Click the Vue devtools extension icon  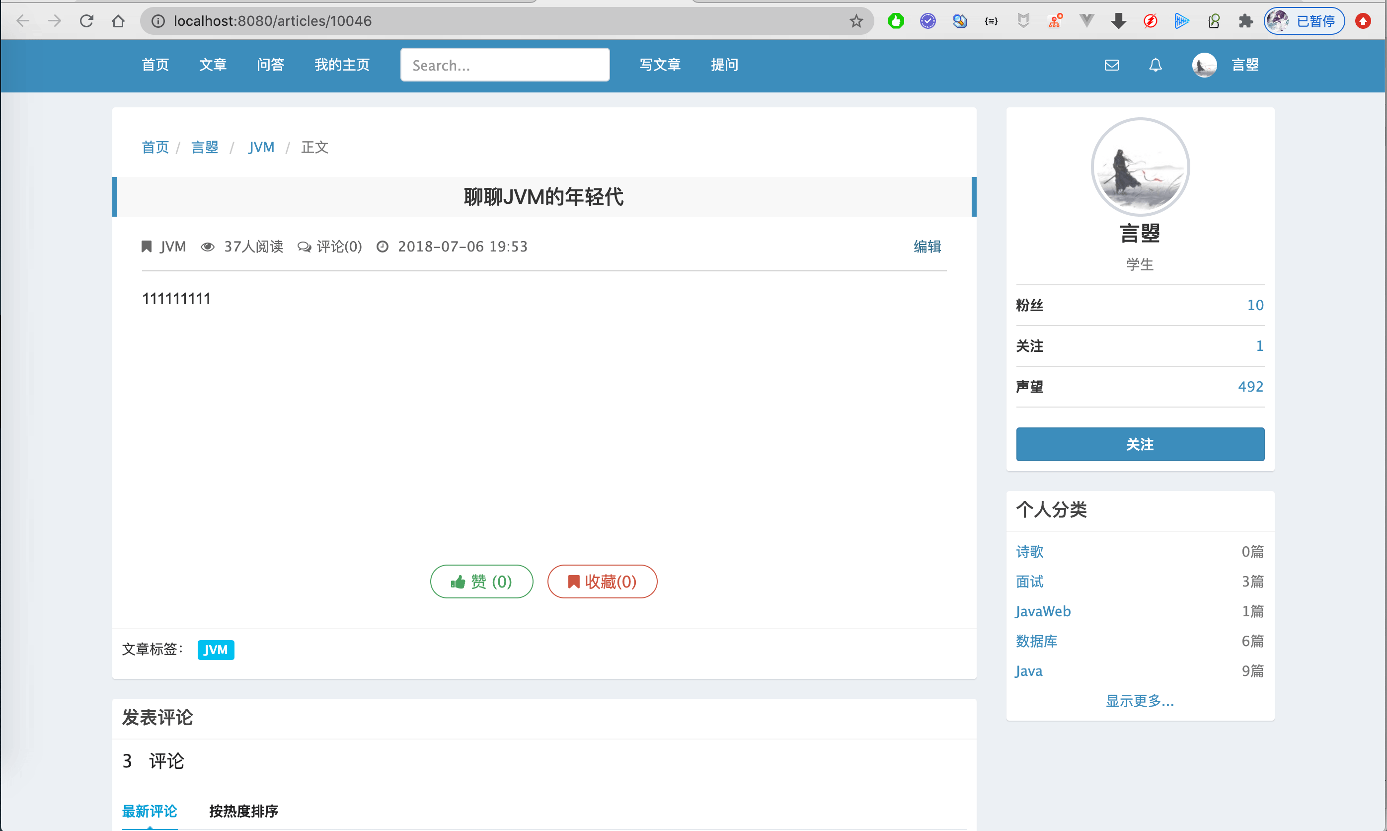[1086, 21]
